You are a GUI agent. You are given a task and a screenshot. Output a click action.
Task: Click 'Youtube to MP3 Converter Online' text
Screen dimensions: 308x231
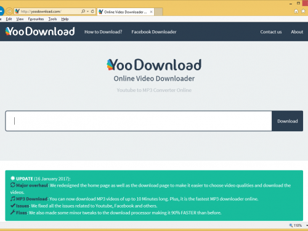point(154,90)
